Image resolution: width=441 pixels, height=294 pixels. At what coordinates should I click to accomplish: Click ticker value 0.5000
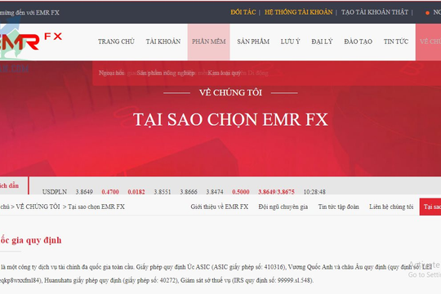[241, 192]
